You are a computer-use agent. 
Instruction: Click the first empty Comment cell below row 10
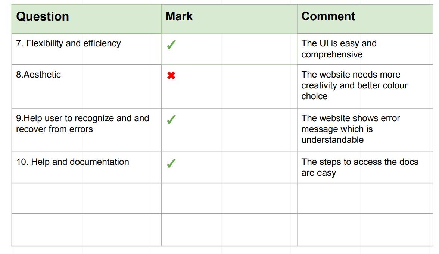[365, 198]
